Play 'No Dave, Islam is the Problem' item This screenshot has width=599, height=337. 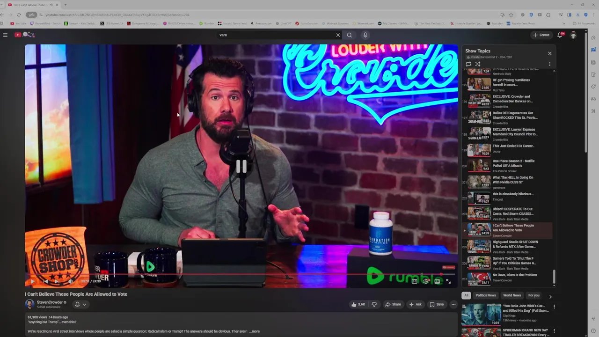tap(508, 279)
